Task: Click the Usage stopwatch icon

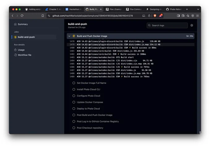Action: pyautogui.click(x=15, y=50)
